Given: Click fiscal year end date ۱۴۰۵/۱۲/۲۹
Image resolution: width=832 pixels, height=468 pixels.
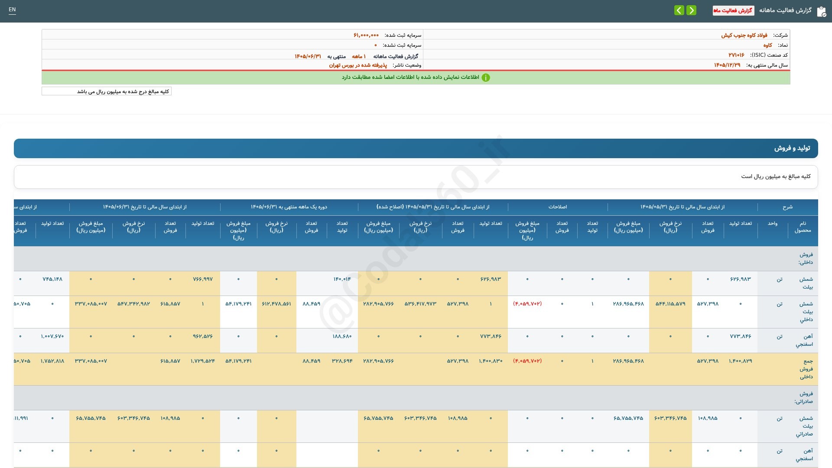Looking at the screenshot, I should [727, 65].
